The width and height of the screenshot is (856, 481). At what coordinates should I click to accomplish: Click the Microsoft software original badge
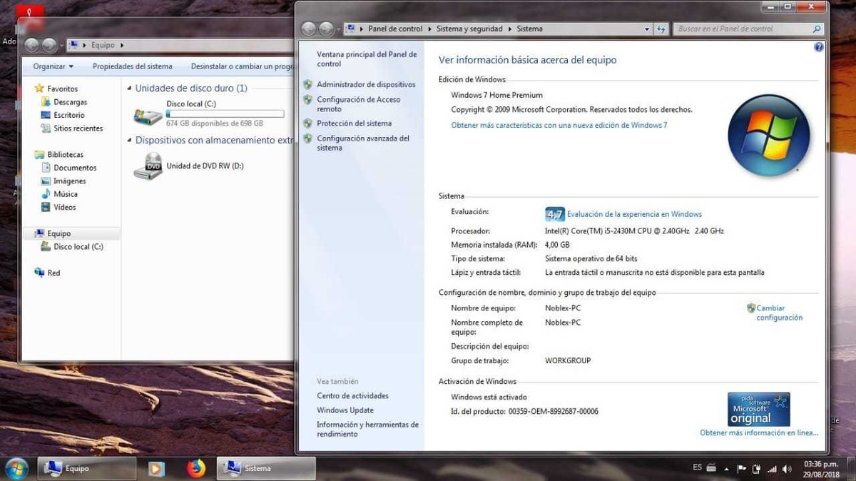point(758,409)
